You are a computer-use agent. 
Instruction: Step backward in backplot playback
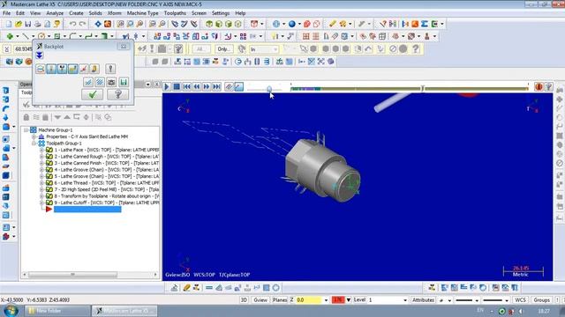tap(197, 86)
